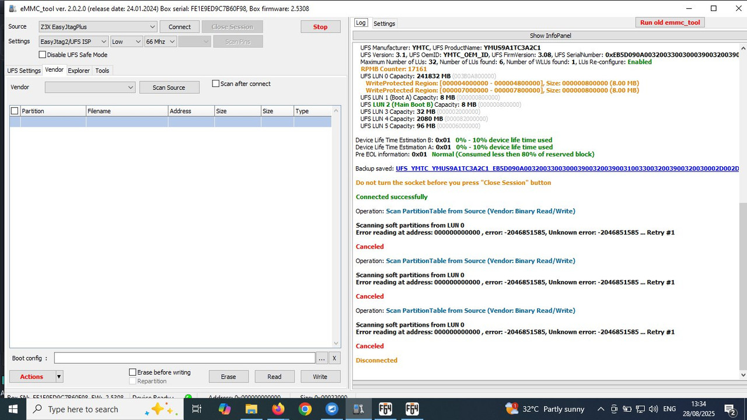This screenshot has height=420, width=747.
Task: Open Task View from the taskbar
Action: coord(197,409)
